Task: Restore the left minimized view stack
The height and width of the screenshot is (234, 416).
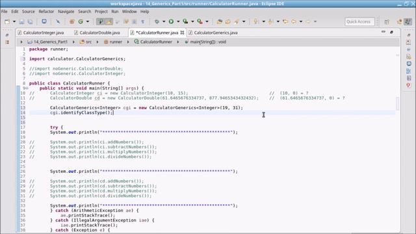Action: click(x=7, y=35)
